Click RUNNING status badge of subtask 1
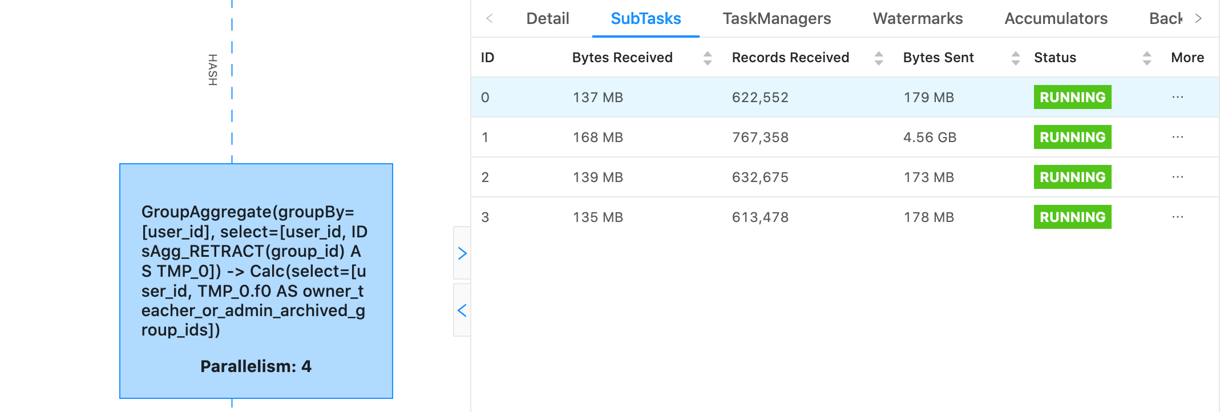The image size is (1220, 412). tap(1072, 138)
